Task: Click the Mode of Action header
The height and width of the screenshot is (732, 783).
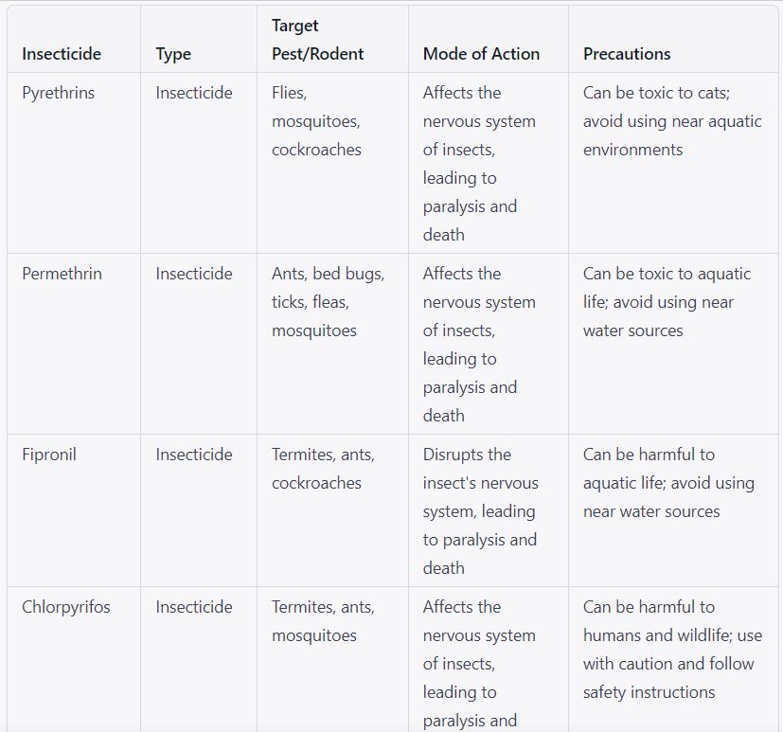Action: 481,54
